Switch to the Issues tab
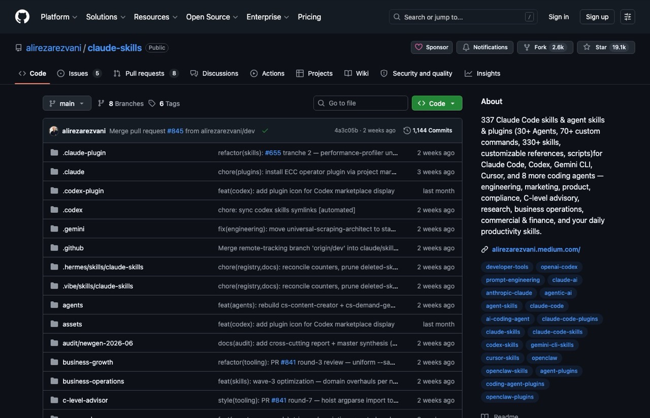 coord(79,73)
